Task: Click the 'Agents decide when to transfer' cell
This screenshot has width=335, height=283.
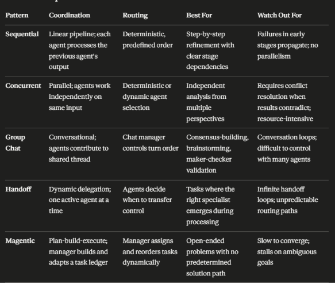Action: 147,200
